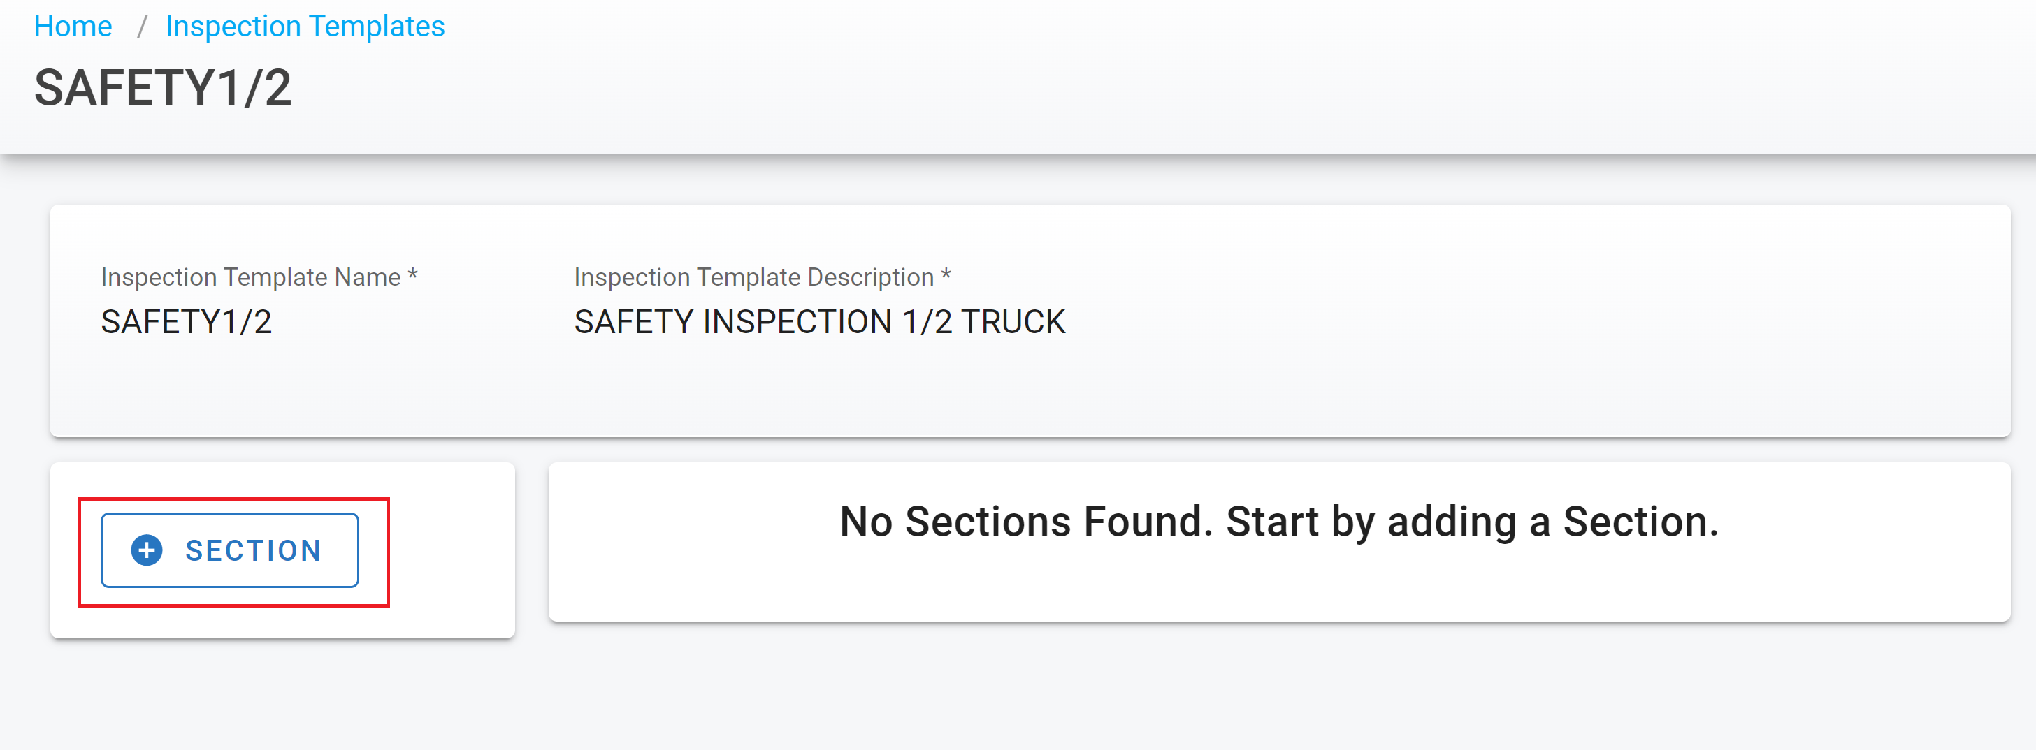This screenshot has width=2036, height=750.
Task: Open Inspection Templates breadcrumb link
Action: point(305,26)
